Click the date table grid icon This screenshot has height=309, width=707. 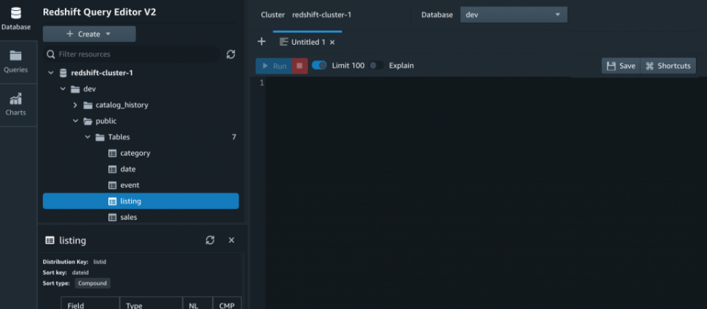pos(112,169)
